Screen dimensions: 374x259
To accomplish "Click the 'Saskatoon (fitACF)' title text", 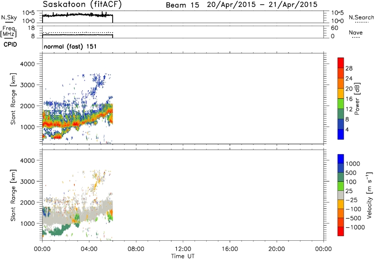I will (82, 4).
